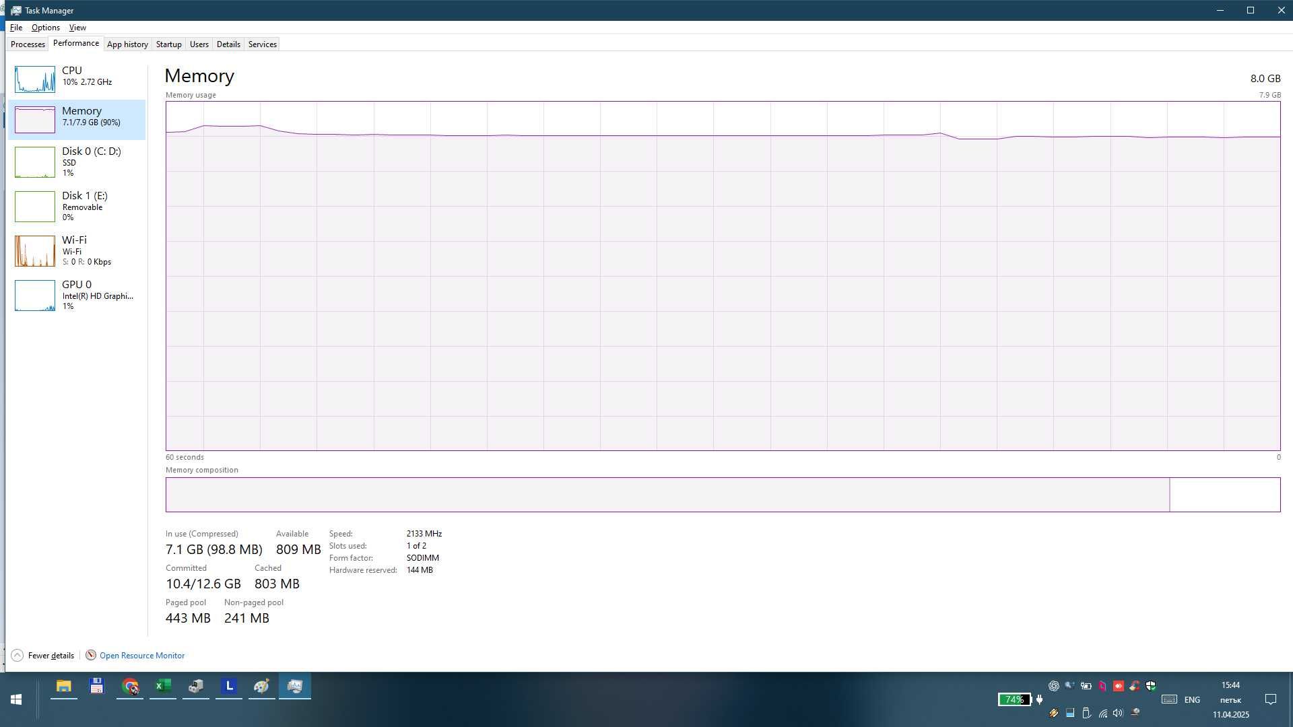Open the GPU 0 Intel HD Graphics panel
The height and width of the screenshot is (727, 1293).
[x=77, y=295]
